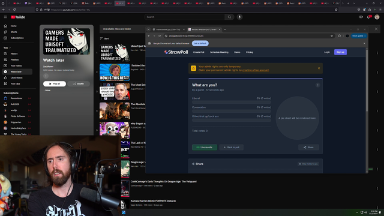This screenshot has width=384, height=216.
Task: Click the YouTube Create video icon
Action: [361, 17]
